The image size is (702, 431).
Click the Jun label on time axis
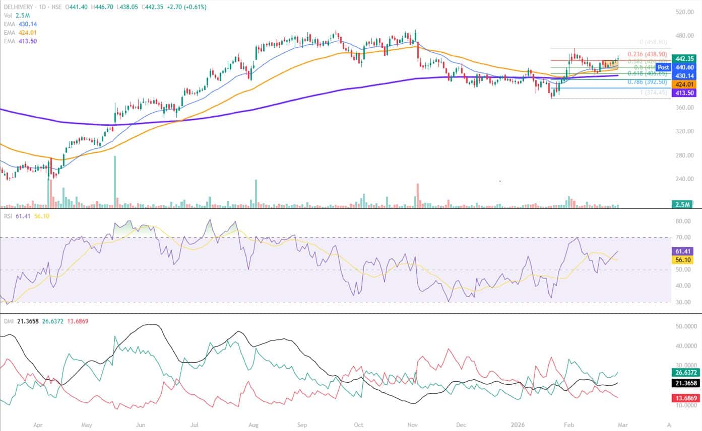(141, 424)
